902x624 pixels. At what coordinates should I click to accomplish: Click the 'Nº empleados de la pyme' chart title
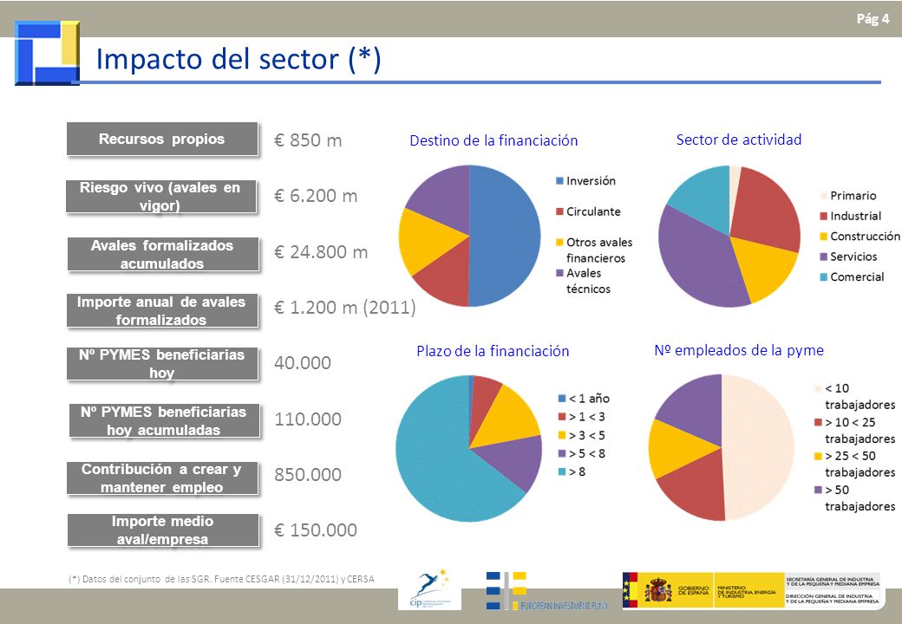point(739,350)
